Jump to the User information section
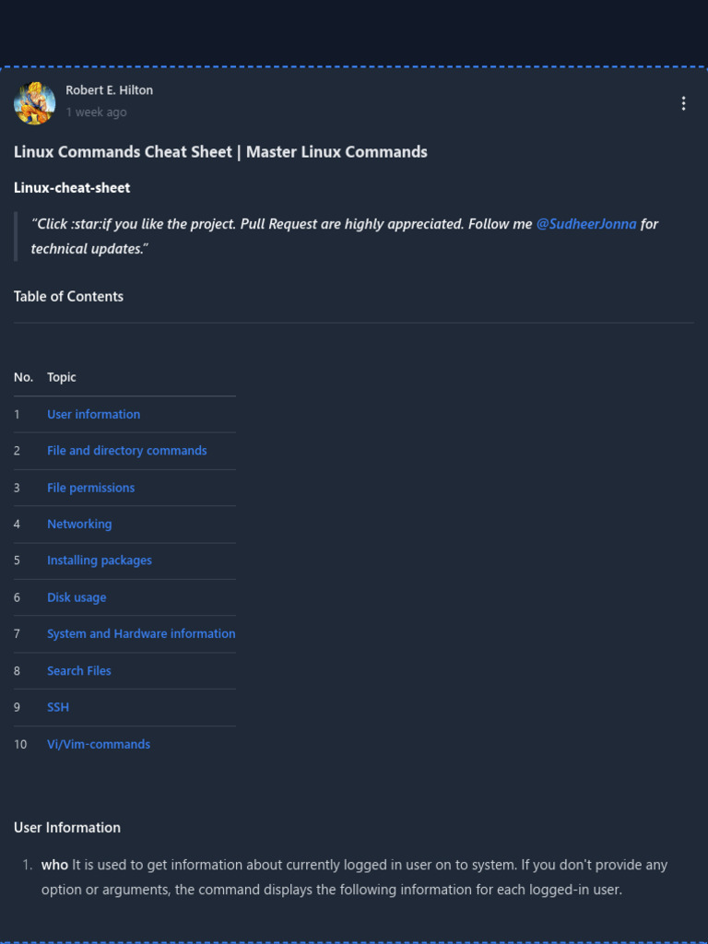708x944 pixels. 93,415
